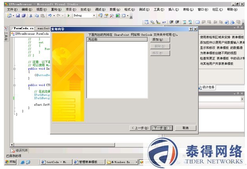Screen dimensions: 247x169
Task: Click the 开始 Start button
Action: pyautogui.click(x=10, y=162)
